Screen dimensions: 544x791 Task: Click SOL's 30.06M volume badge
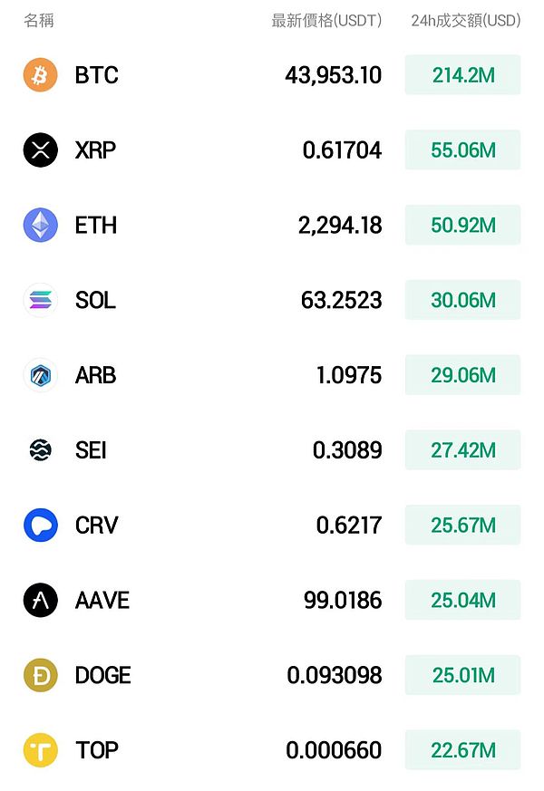tap(462, 300)
